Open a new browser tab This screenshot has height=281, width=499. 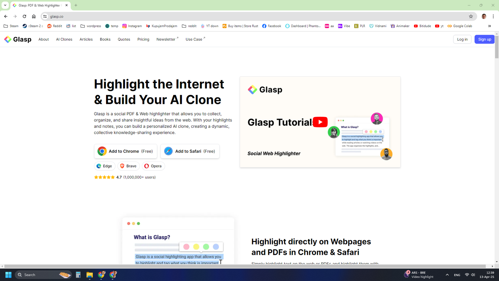(x=76, y=5)
